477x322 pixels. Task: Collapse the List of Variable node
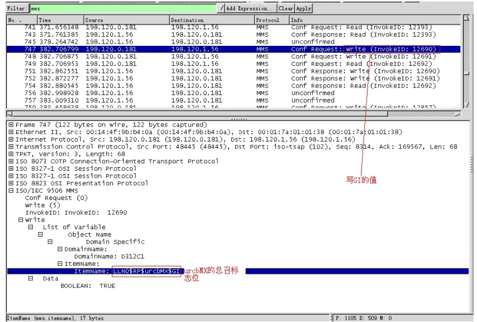31,227
